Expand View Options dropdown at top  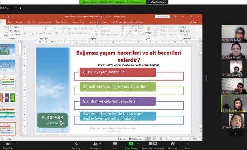[157, 2]
